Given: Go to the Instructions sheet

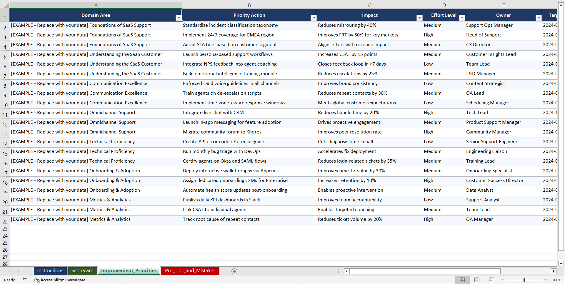Looking at the screenshot, I should (x=50, y=270).
